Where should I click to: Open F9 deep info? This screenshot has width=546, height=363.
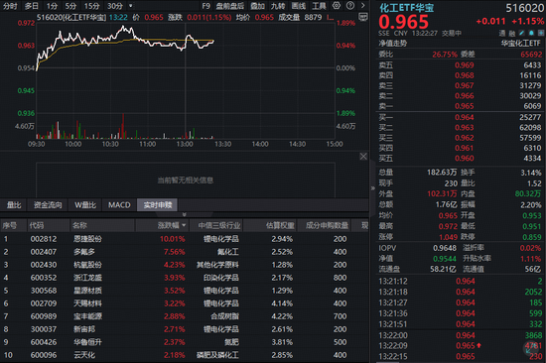pyautogui.click(x=206, y=6)
